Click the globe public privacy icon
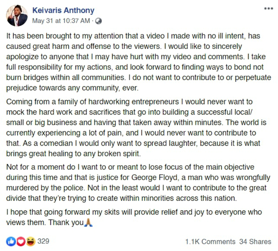 (x=98, y=21)
